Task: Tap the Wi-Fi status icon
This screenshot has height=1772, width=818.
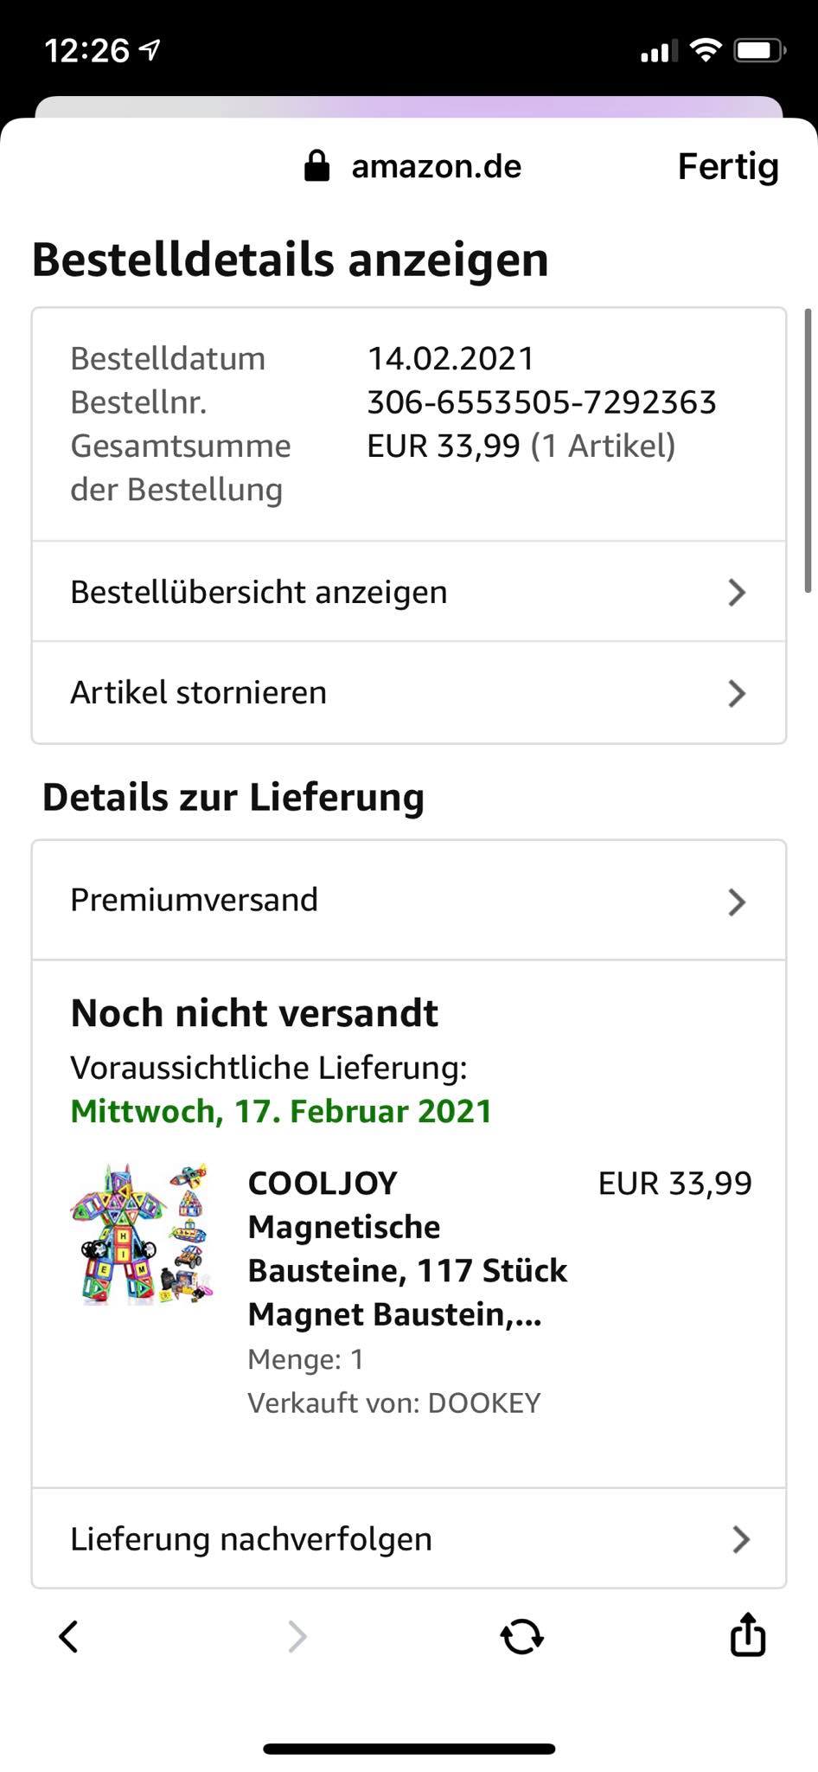Action: (x=706, y=51)
